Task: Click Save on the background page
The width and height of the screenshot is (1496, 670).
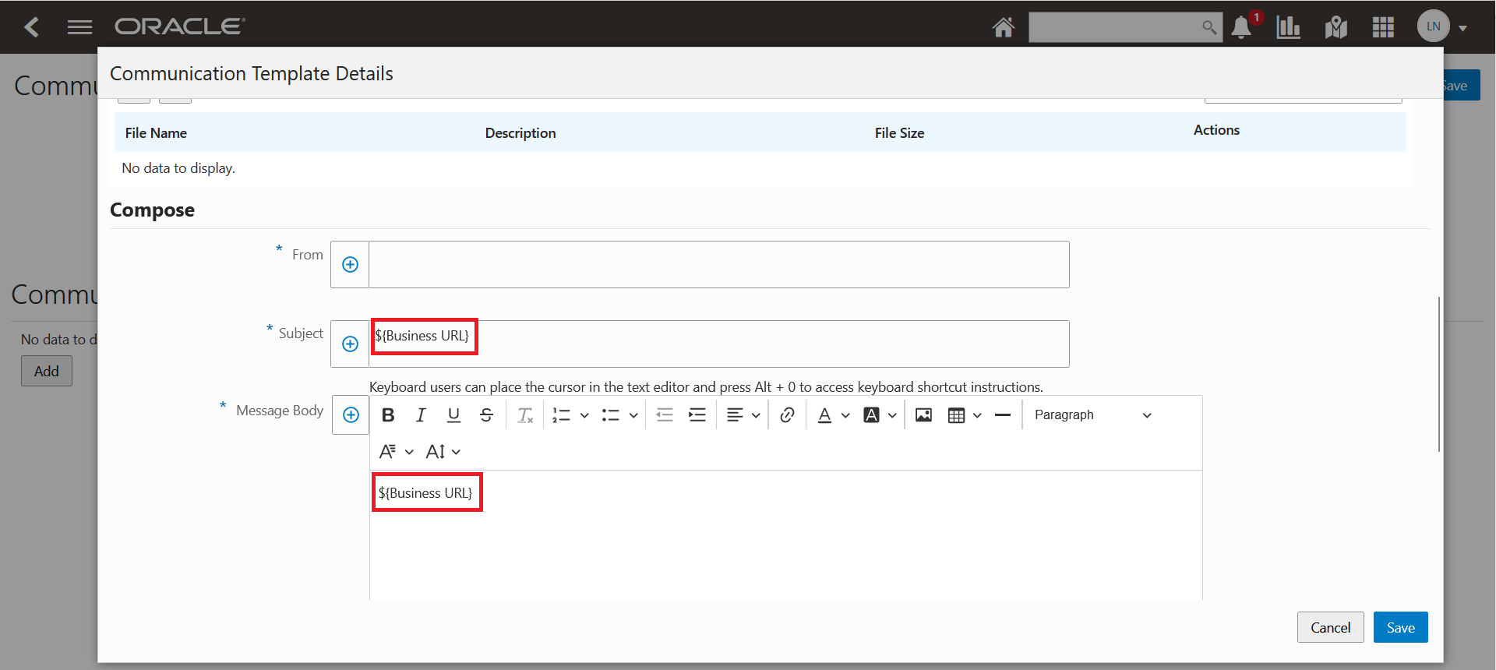Action: tap(1461, 86)
